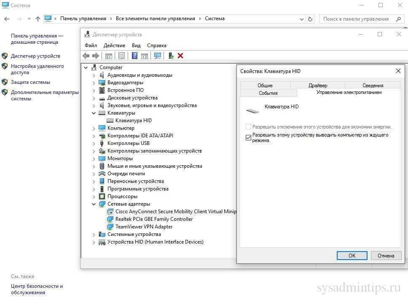The image size is (408, 303).
Task: Uncheck allow device to wake computer checkbox
Action: (248, 137)
